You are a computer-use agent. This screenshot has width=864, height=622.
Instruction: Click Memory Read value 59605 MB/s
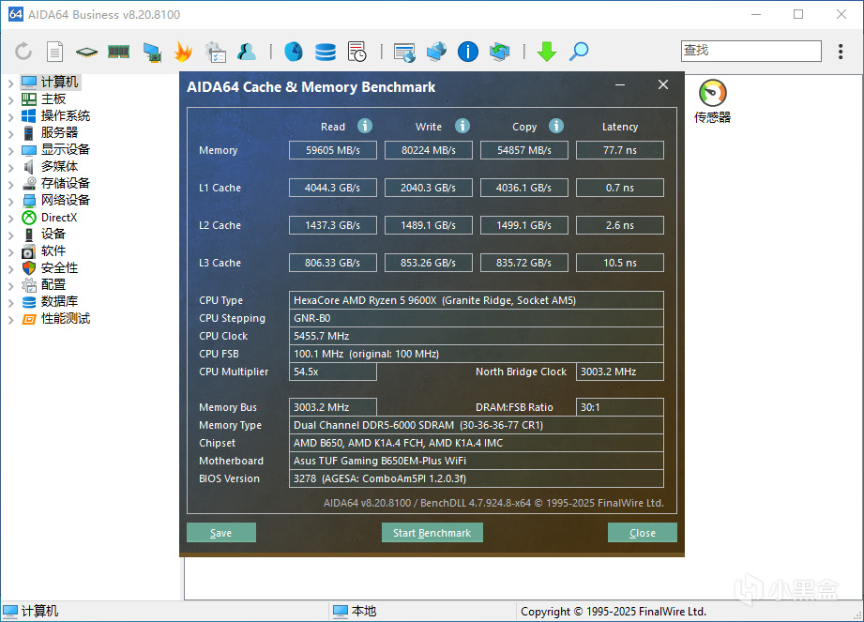pos(333,150)
